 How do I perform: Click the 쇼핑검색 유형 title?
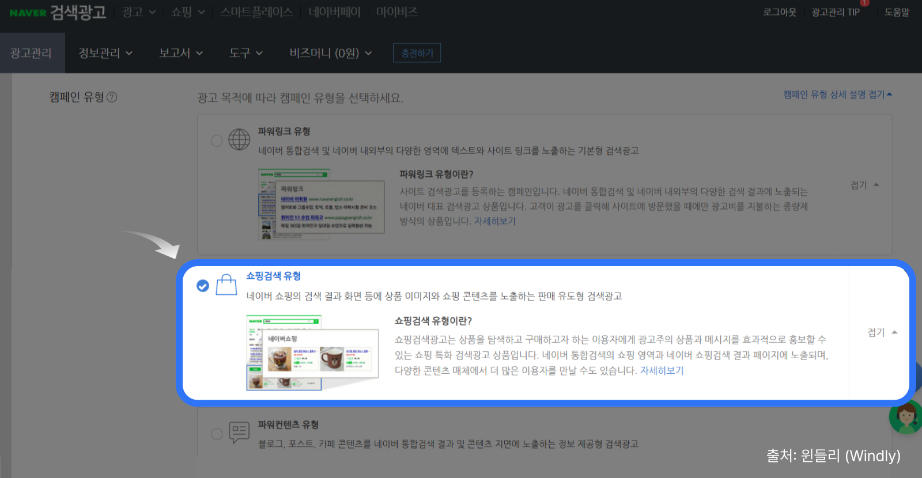tap(274, 276)
